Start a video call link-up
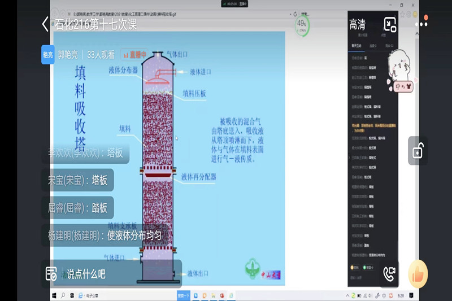 coord(389,274)
